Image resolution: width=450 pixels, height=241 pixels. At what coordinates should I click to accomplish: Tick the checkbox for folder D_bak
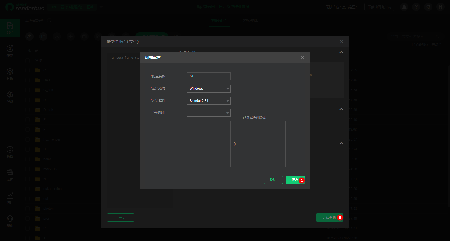point(28,110)
